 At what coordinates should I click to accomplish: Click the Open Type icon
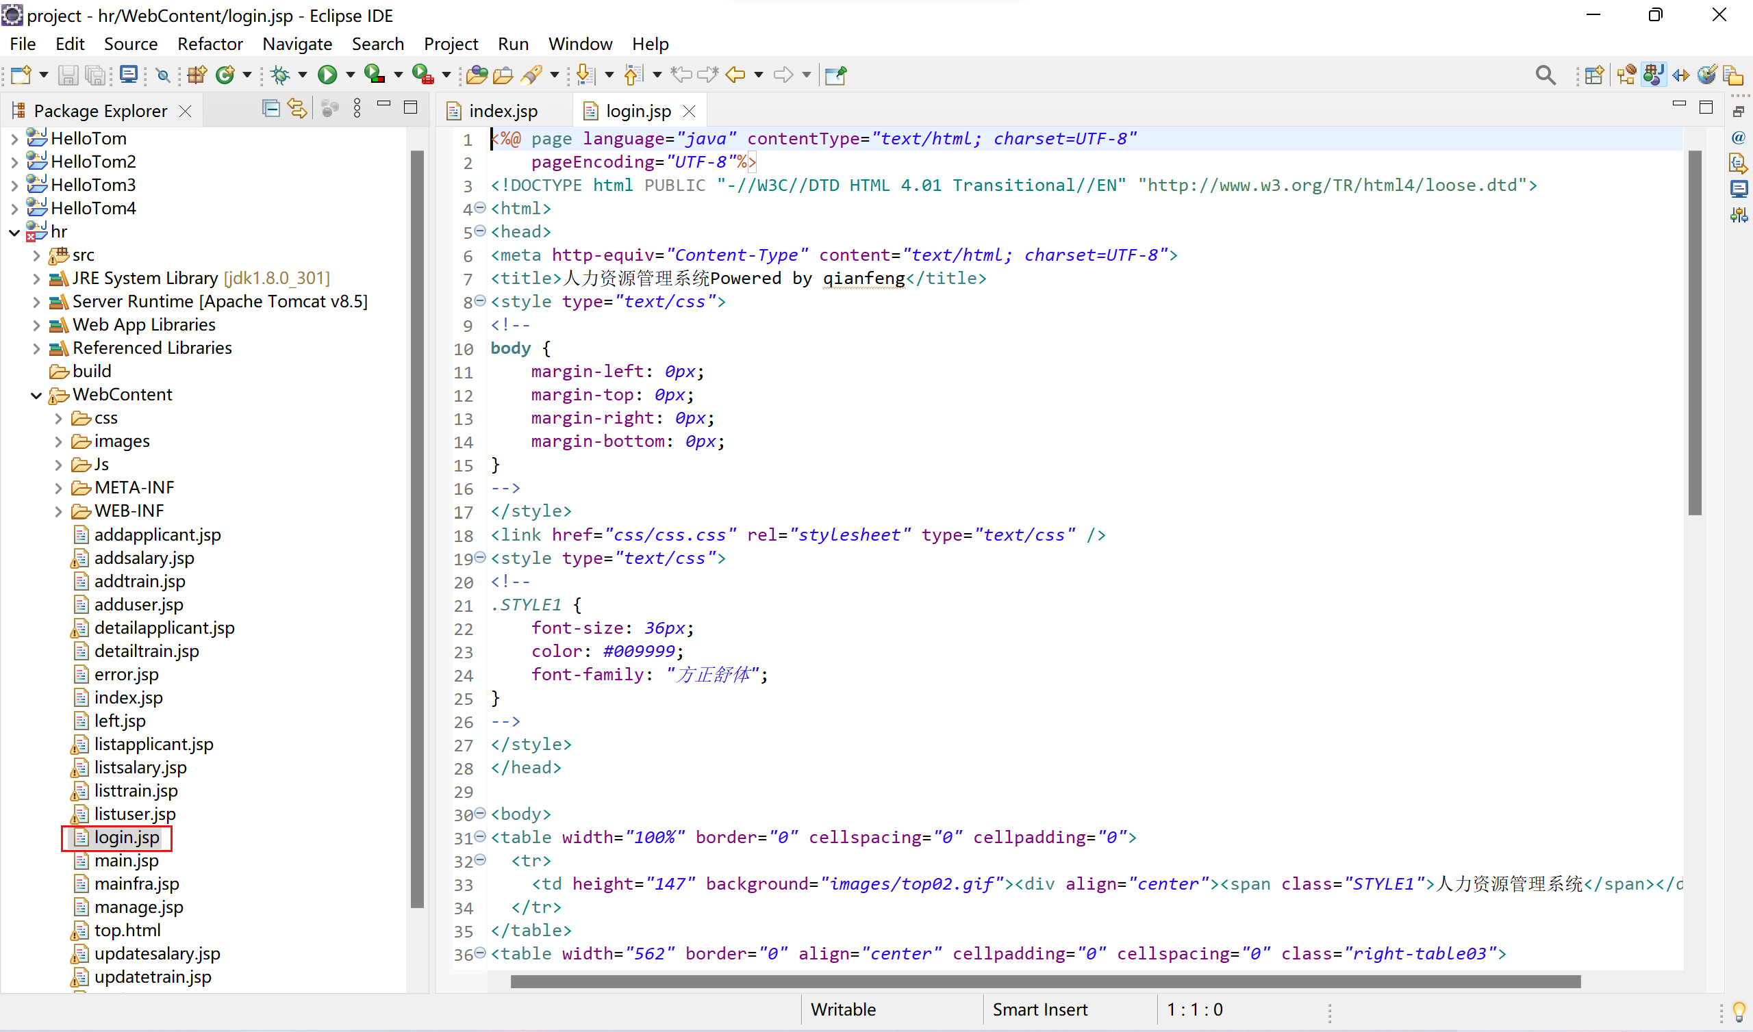pos(477,75)
